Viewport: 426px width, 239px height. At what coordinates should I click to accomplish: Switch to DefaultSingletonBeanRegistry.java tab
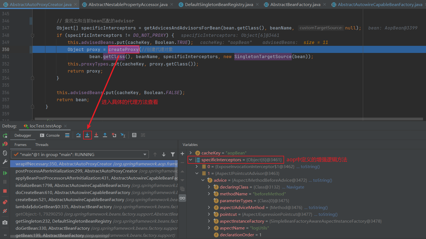(x=219, y=4)
